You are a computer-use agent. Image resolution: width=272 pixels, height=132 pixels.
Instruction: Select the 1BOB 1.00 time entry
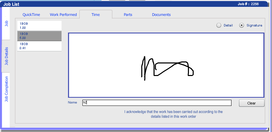click(x=39, y=26)
